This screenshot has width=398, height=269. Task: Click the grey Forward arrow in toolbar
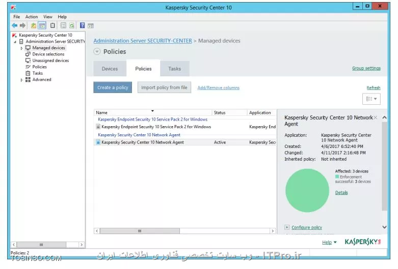point(22,25)
